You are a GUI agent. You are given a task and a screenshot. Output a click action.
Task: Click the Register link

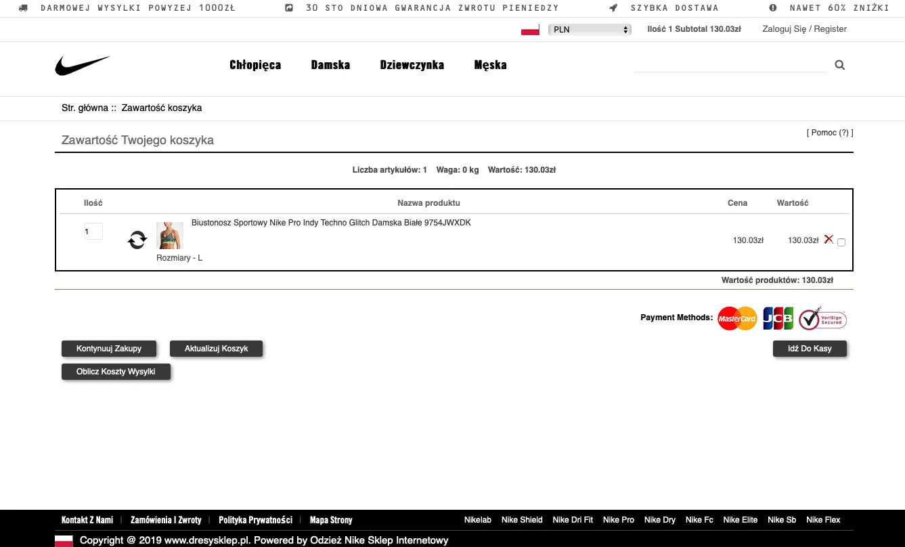(x=830, y=29)
